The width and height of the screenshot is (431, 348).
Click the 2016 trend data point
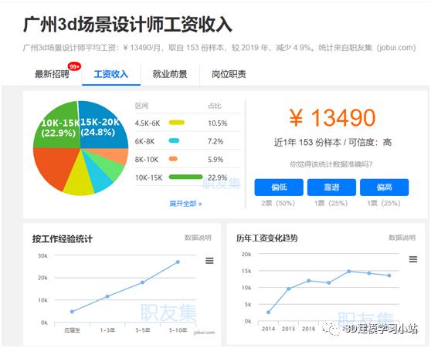tap(309, 281)
